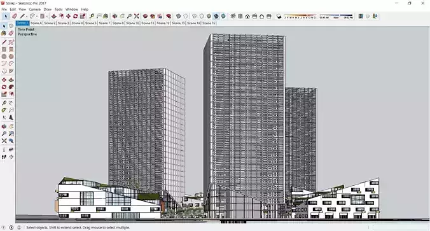Screen dimensions: 430x231
Task: Switch to Front view house icon
Action: click(x=247, y=16)
